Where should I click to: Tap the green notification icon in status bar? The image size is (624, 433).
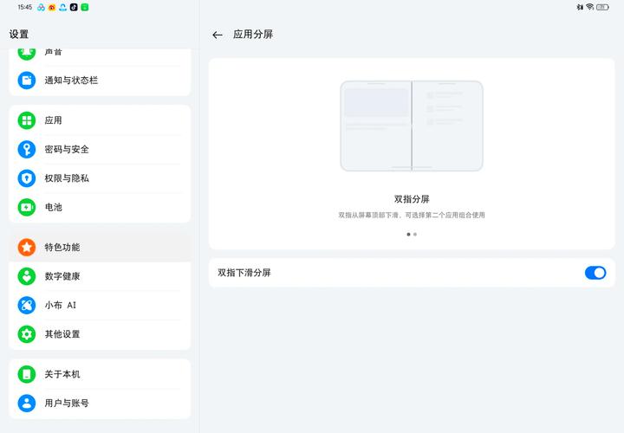tap(85, 7)
